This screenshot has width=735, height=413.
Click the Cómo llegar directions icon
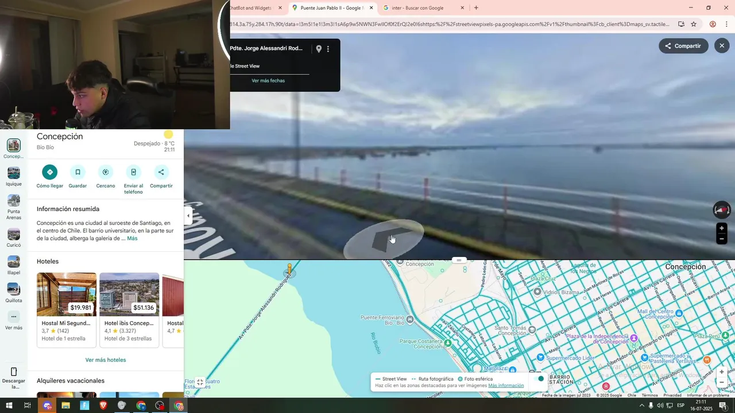[x=50, y=172]
